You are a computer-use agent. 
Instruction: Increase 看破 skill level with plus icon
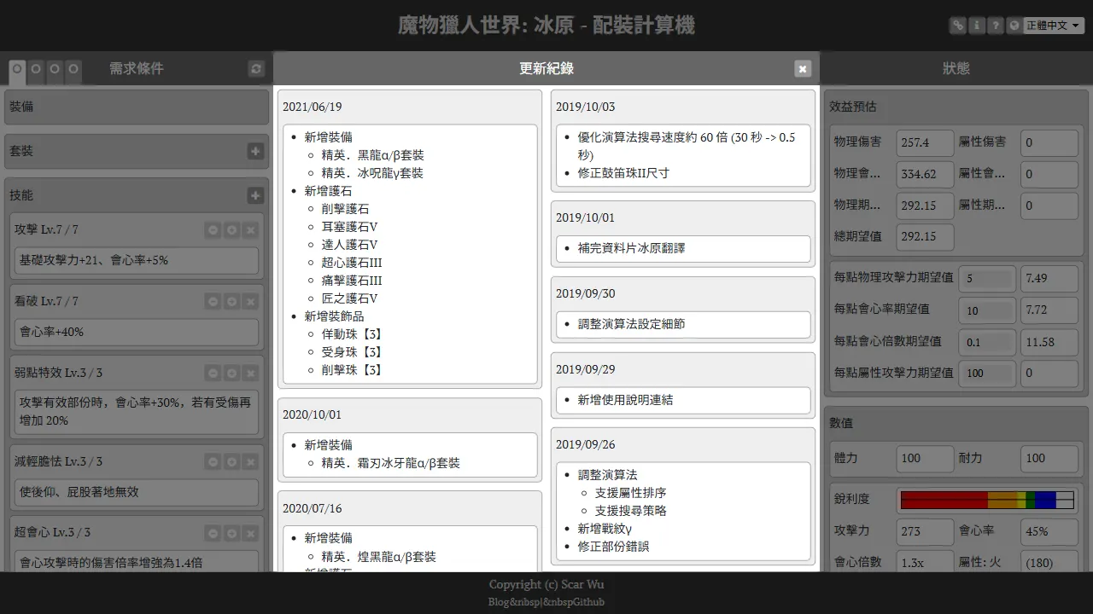pyautogui.click(x=231, y=301)
